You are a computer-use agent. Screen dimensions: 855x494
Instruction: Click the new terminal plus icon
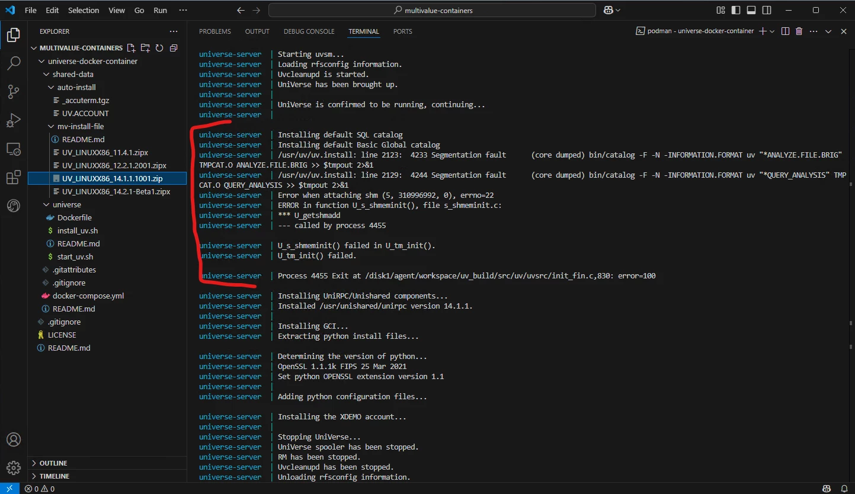click(763, 31)
